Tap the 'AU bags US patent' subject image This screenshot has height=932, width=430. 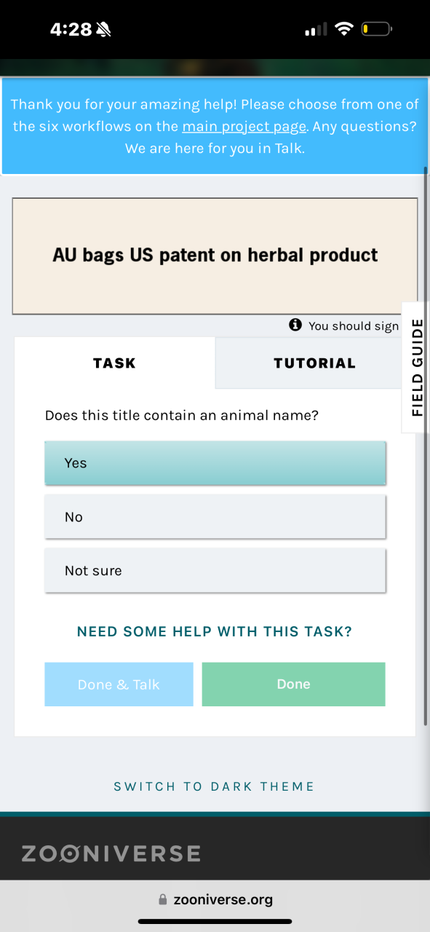click(215, 256)
